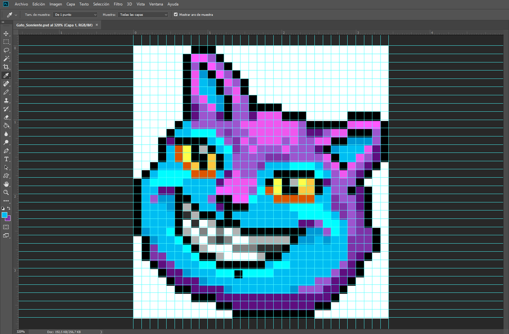Image resolution: width=509 pixels, height=334 pixels.
Task: Select the Rectangular Marquee tool
Action: pyautogui.click(x=6, y=42)
